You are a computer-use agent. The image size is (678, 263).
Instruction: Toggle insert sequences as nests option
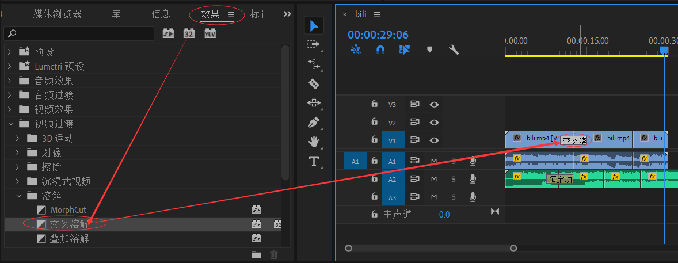356,49
